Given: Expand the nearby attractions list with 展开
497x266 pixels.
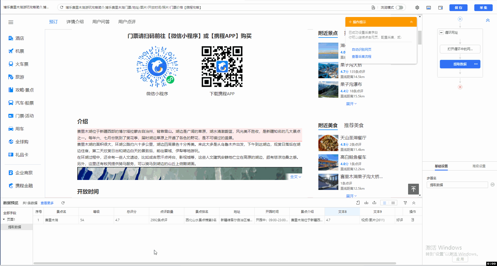Looking at the screenshot, I should pos(351,104).
